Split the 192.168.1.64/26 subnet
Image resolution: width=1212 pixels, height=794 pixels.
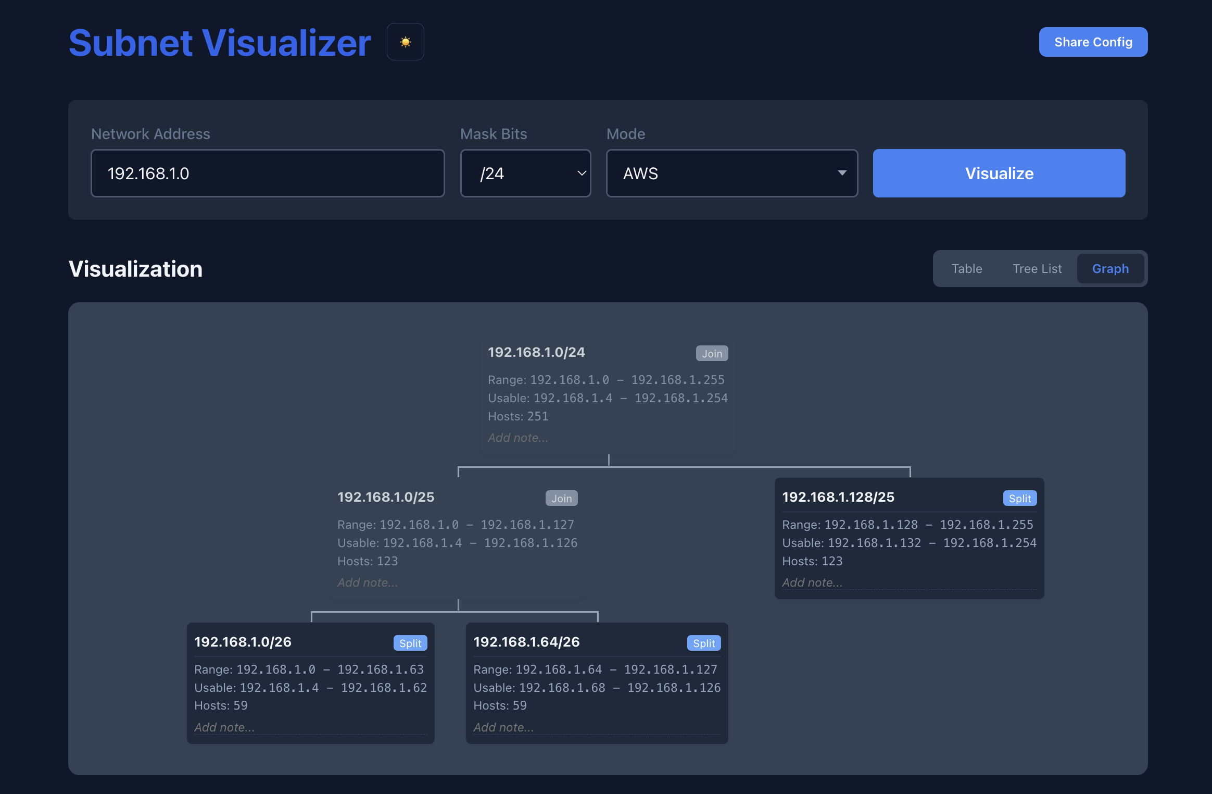[x=703, y=643]
